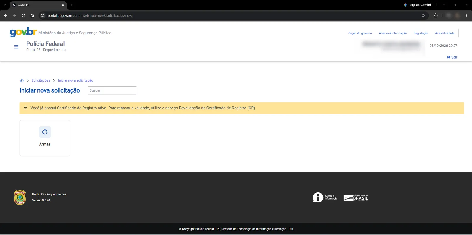This screenshot has width=472, height=235.
Task: Open the Acesso à informação header link
Action: [393, 33]
